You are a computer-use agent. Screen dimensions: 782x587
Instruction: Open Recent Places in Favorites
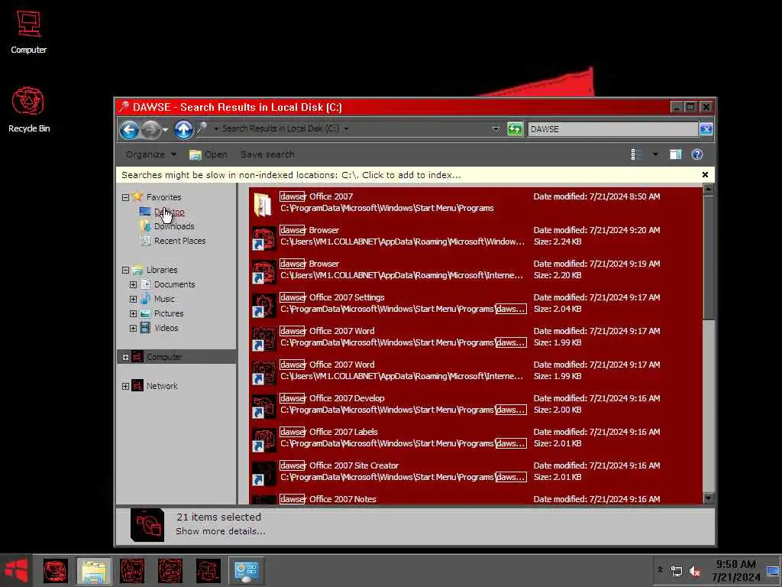coord(179,241)
